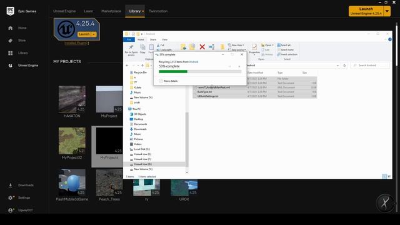The height and width of the screenshot is (225, 400).
Task: Click Launch Unreal Engine 4.25.4 top-right button
Action: (366, 11)
